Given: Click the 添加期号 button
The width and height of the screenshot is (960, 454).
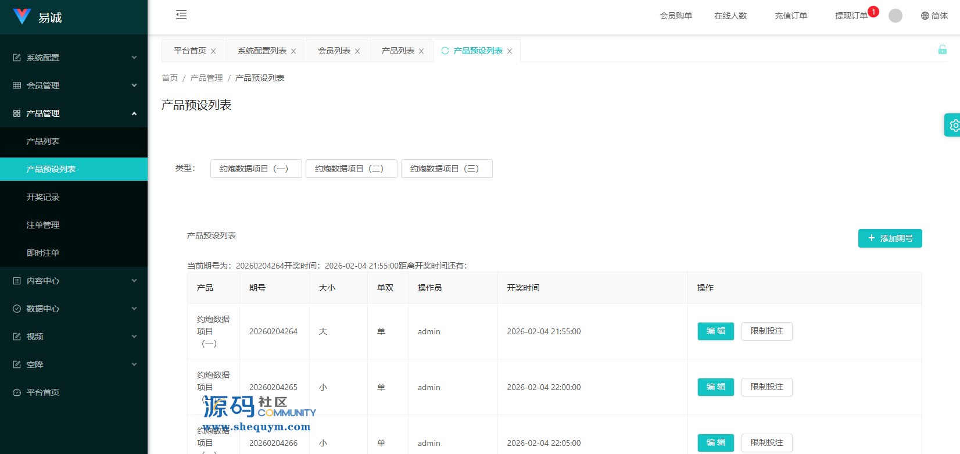Looking at the screenshot, I should tap(890, 238).
